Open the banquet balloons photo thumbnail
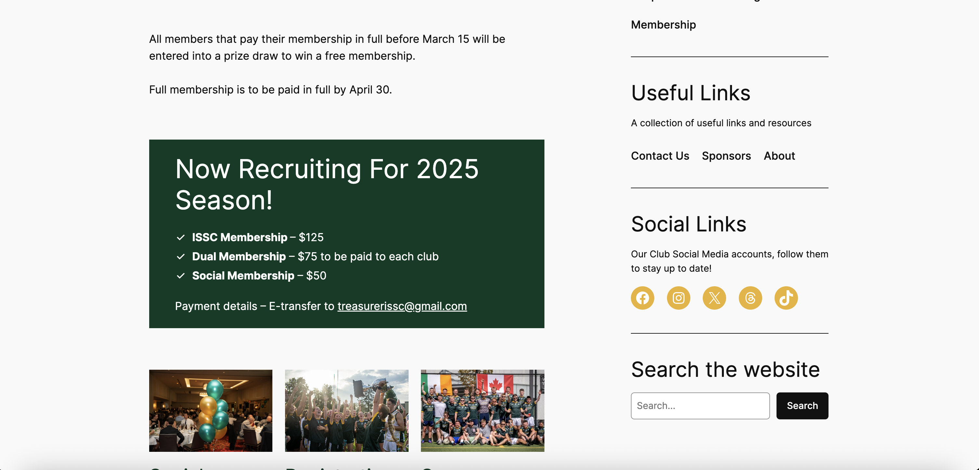979x470 pixels. pos(211,411)
